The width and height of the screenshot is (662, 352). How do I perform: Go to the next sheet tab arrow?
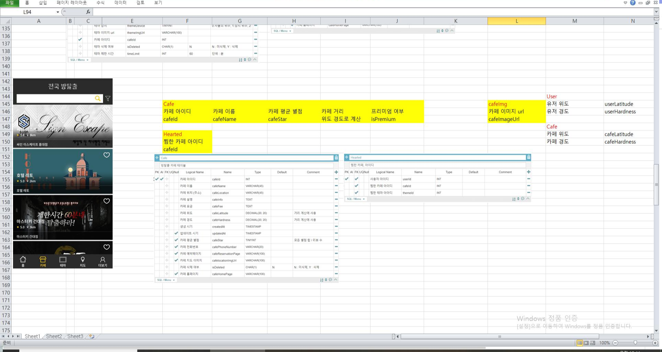(13, 336)
